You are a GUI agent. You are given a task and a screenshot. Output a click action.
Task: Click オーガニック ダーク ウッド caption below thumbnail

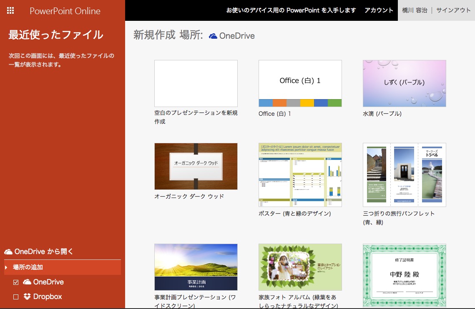tap(189, 197)
